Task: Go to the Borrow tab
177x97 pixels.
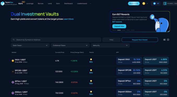Action: point(41,3)
